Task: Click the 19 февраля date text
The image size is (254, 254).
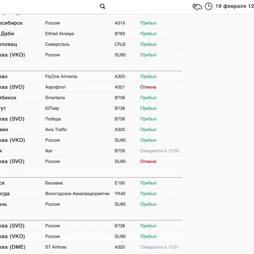Action: click(234, 6)
